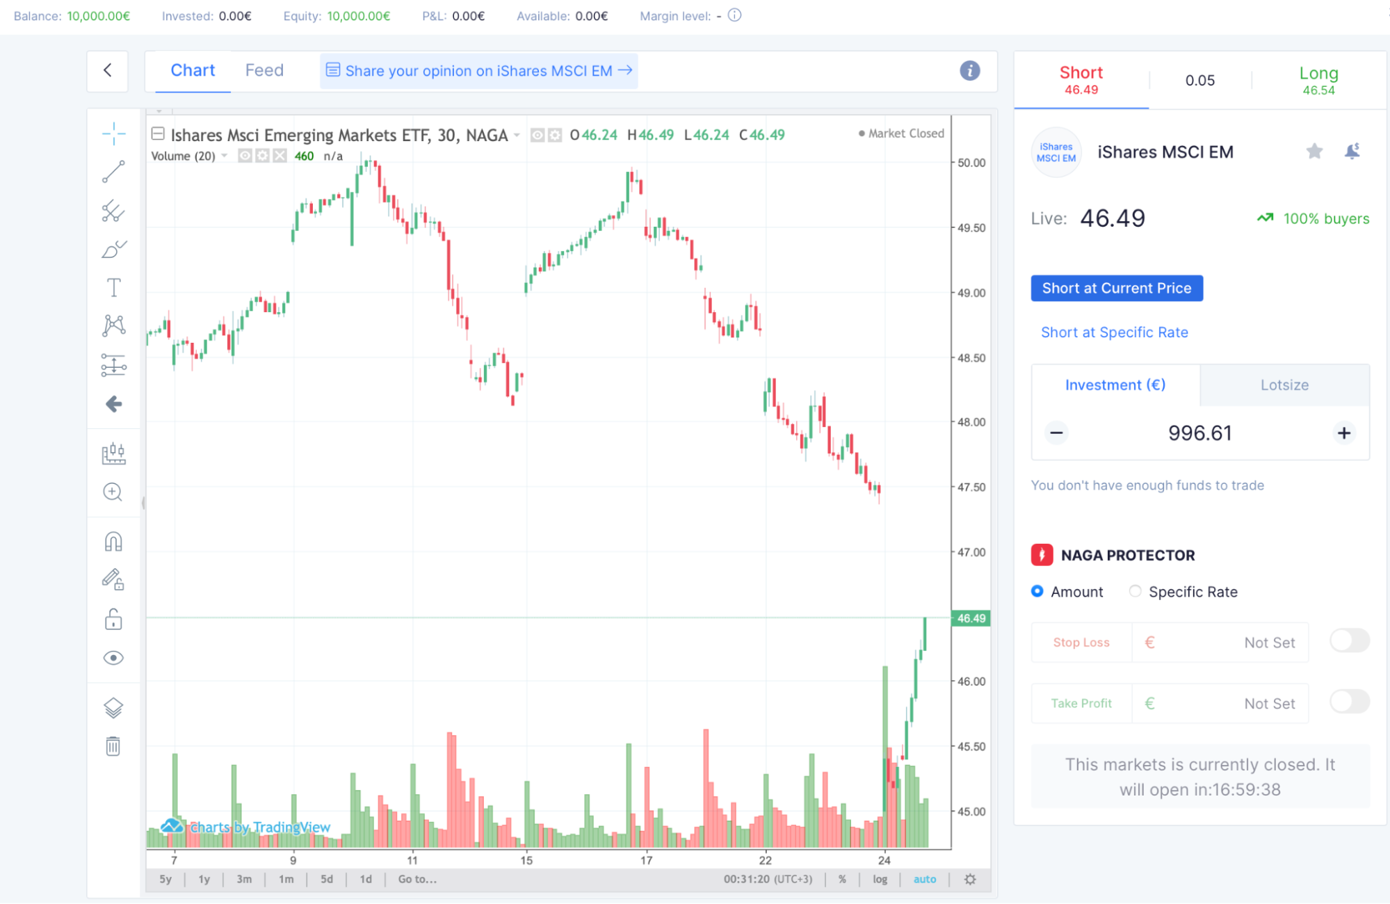Set chart range to 3m

[244, 879]
